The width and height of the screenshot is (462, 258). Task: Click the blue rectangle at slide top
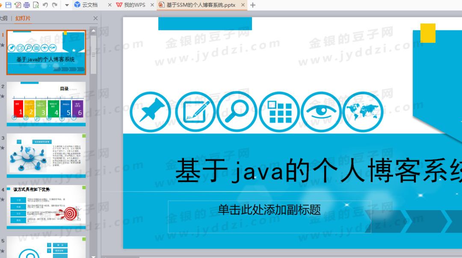pyautogui.click(x=205, y=23)
